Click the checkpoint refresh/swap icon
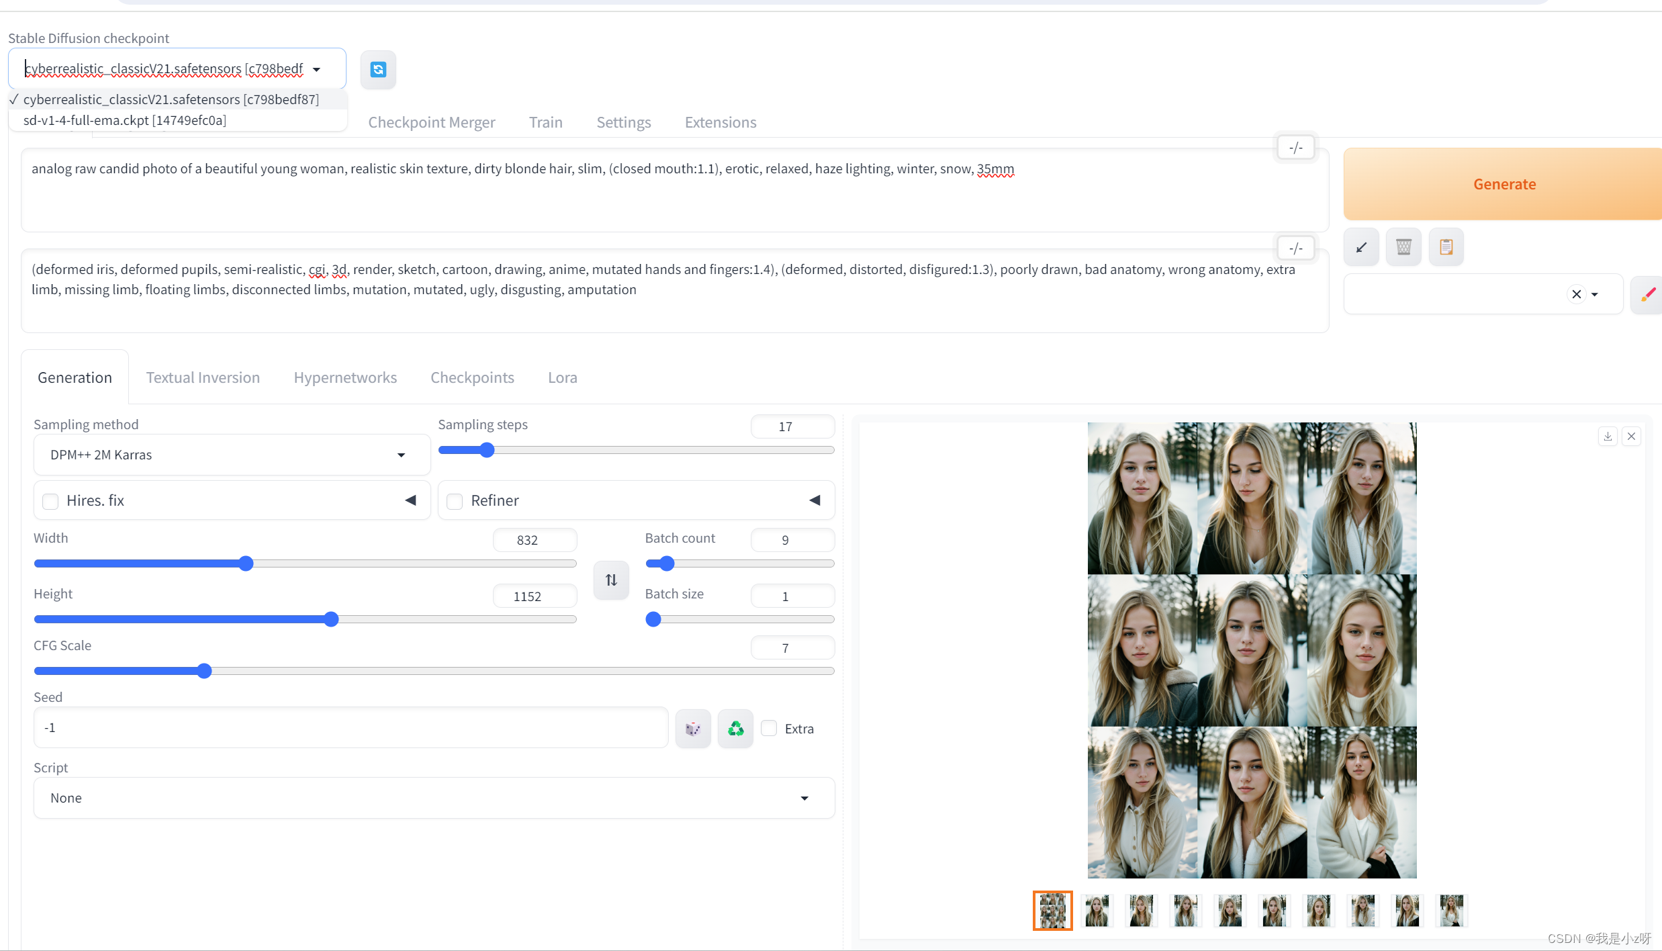The width and height of the screenshot is (1662, 951). [378, 69]
